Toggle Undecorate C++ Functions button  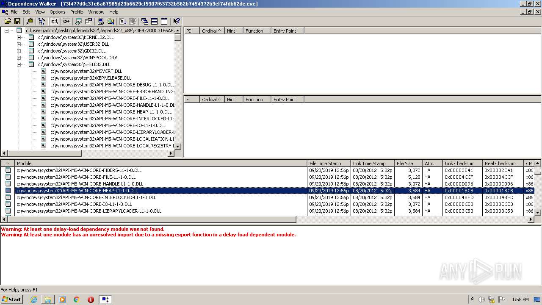click(x=66, y=21)
